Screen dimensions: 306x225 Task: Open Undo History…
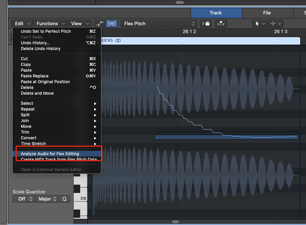click(x=57, y=43)
